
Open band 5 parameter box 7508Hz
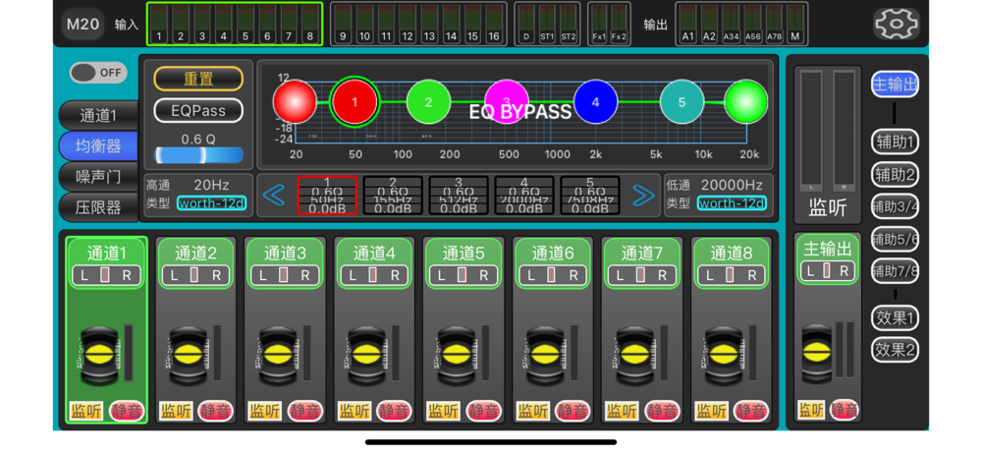pyautogui.click(x=590, y=196)
